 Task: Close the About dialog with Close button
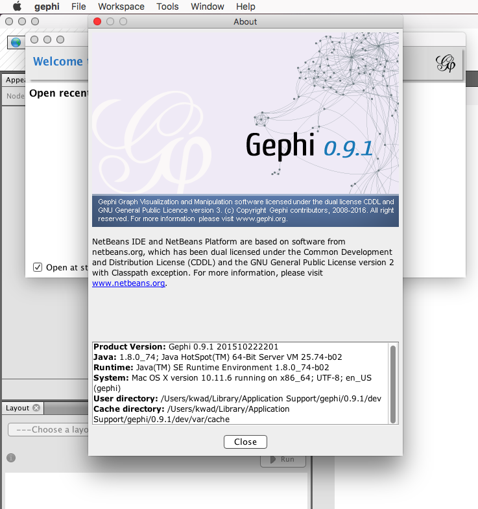pos(245,442)
